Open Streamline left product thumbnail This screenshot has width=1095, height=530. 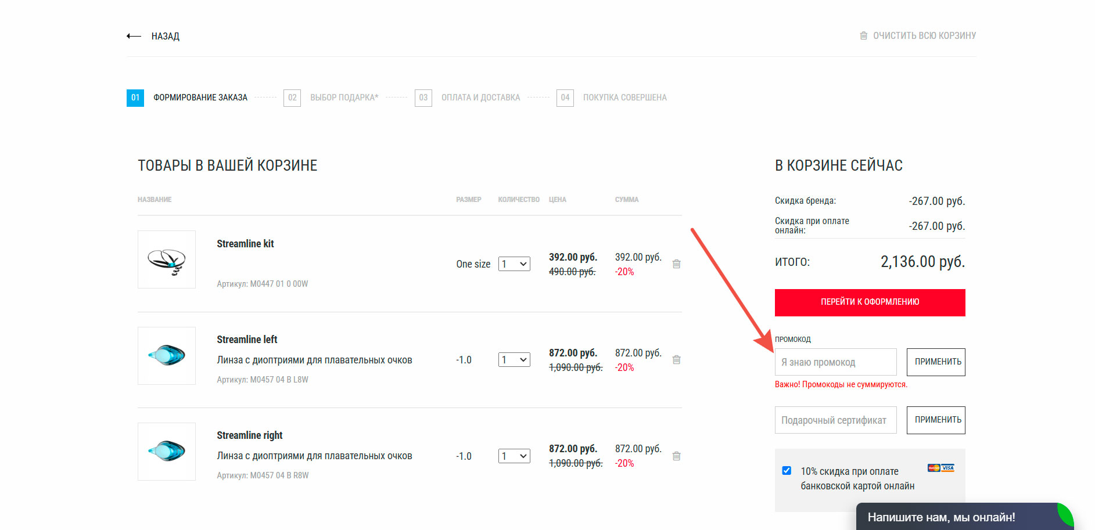[x=167, y=356]
